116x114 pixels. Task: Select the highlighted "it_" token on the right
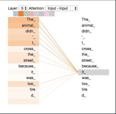pos(93,72)
